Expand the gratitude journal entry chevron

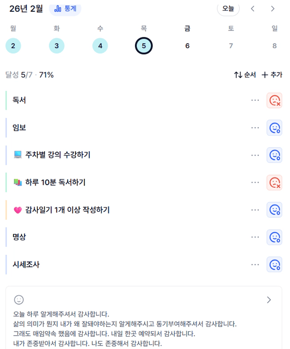[x=269, y=299]
